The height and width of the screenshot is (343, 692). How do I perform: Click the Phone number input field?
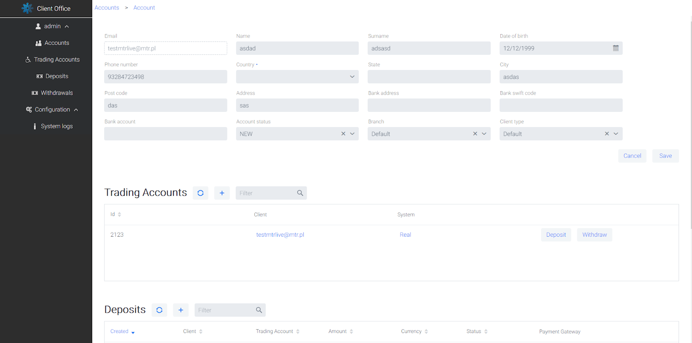pyautogui.click(x=165, y=77)
